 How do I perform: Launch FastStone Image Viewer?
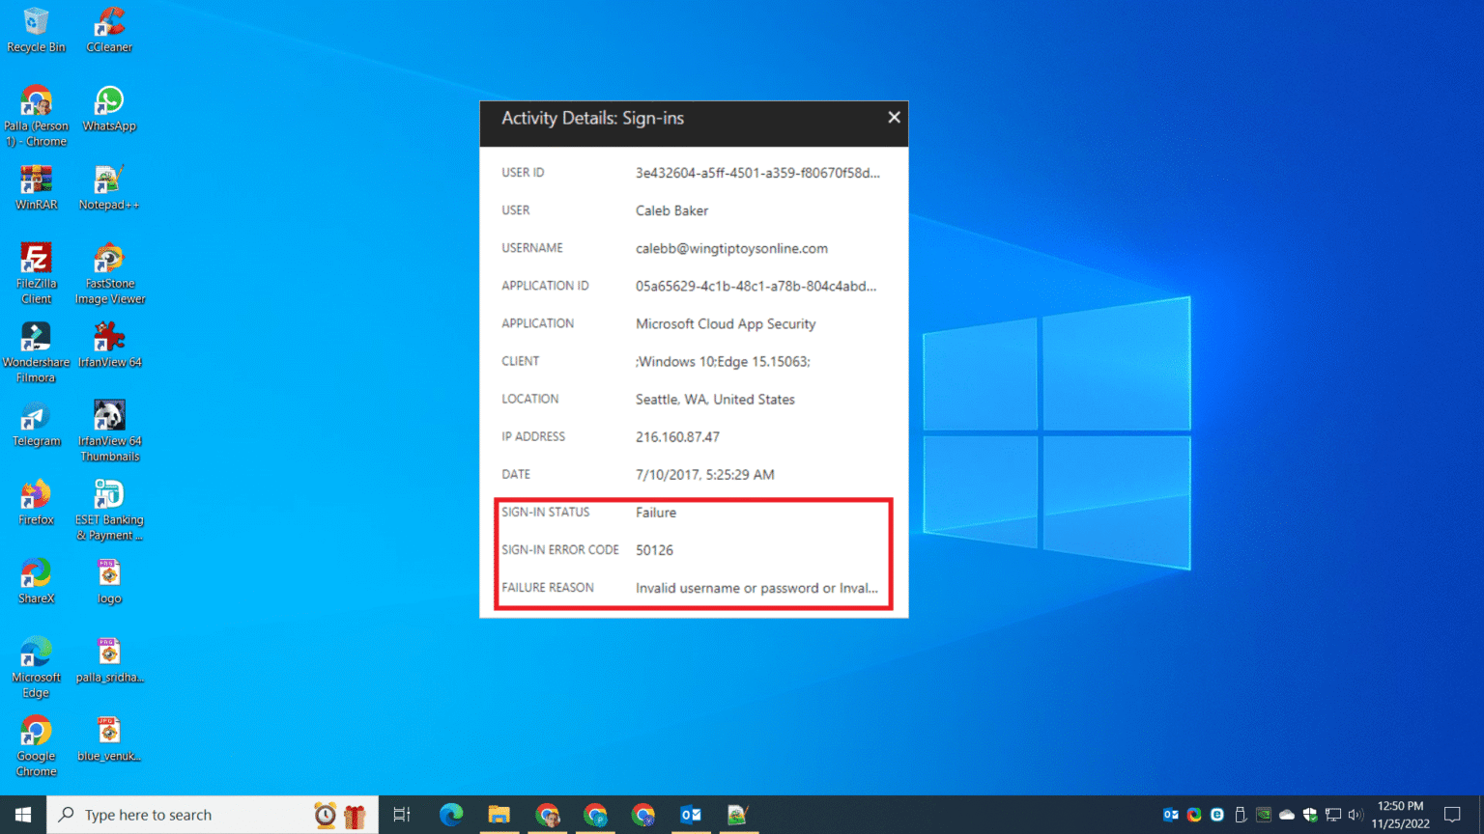tap(108, 259)
